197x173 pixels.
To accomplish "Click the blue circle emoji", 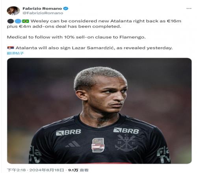I will [18, 21].
